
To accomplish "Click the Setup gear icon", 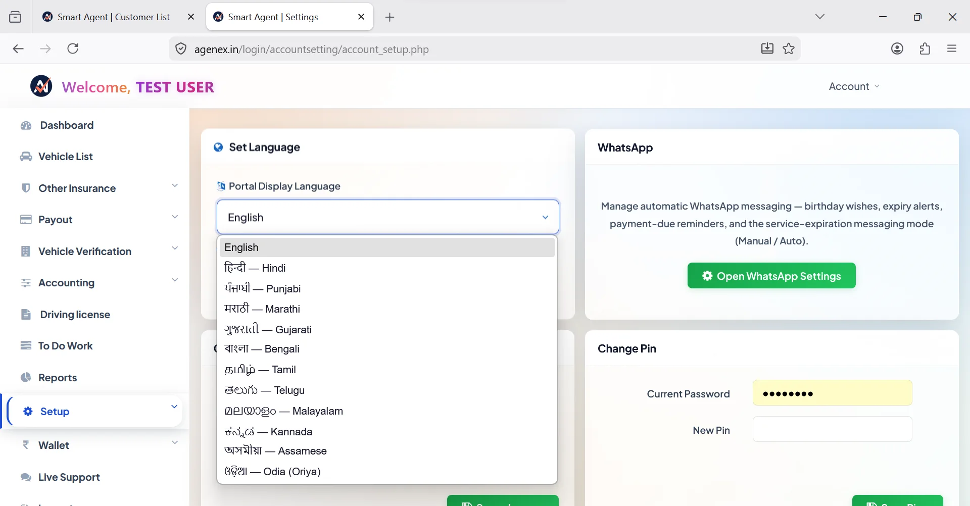I will 28,412.
